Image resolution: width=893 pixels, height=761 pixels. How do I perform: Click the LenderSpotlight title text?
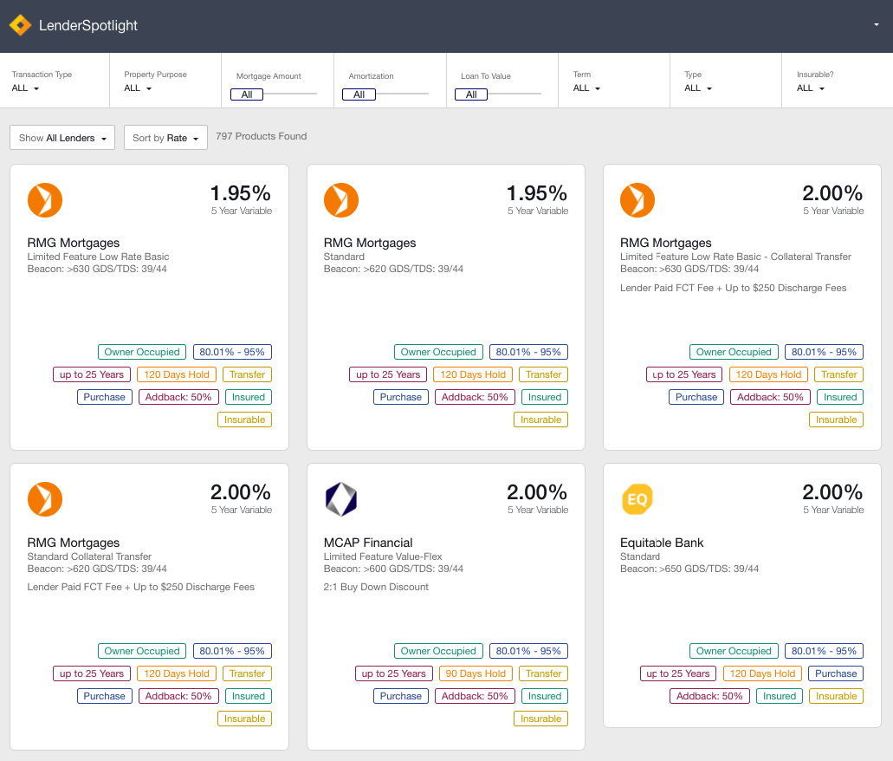pos(88,26)
